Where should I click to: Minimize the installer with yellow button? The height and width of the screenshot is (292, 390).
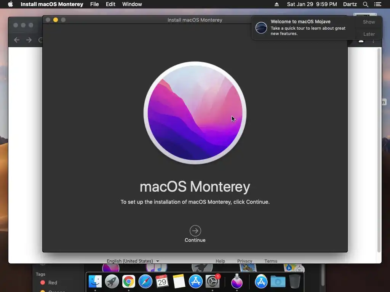click(56, 20)
